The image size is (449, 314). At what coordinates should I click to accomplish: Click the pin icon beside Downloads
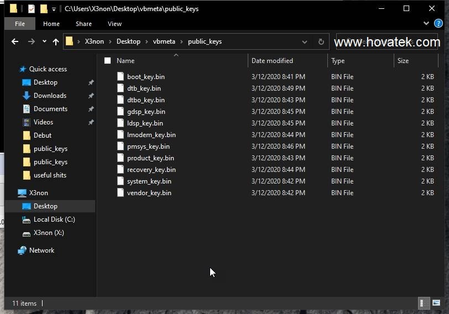click(91, 96)
